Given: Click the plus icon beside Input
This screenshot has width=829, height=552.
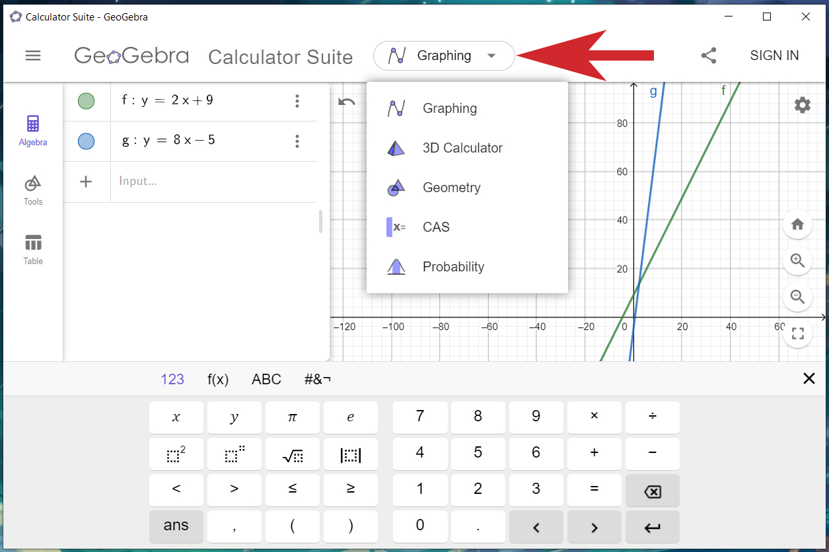Looking at the screenshot, I should [86, 182].
